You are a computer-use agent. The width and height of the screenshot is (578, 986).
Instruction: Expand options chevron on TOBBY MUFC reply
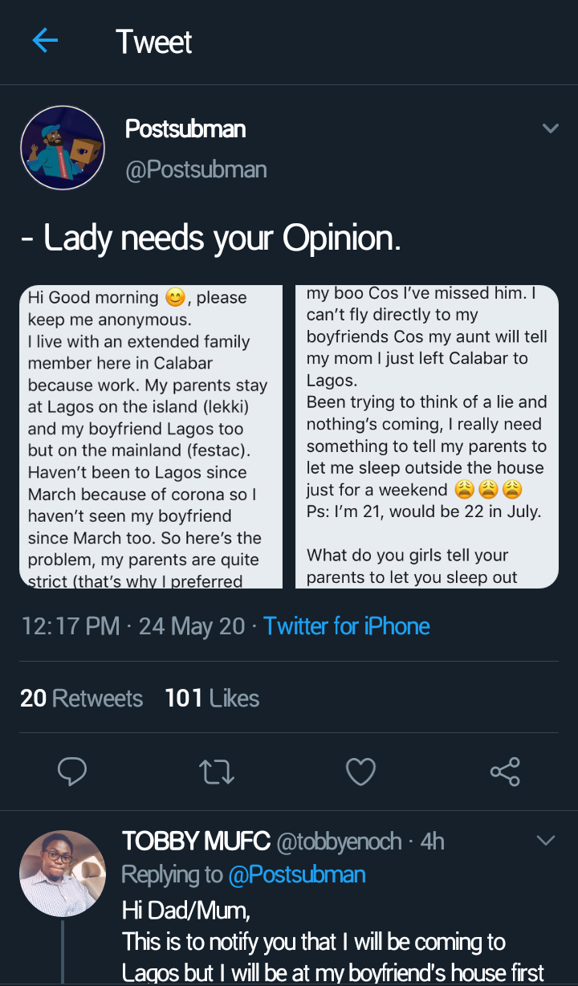(546, 841)
